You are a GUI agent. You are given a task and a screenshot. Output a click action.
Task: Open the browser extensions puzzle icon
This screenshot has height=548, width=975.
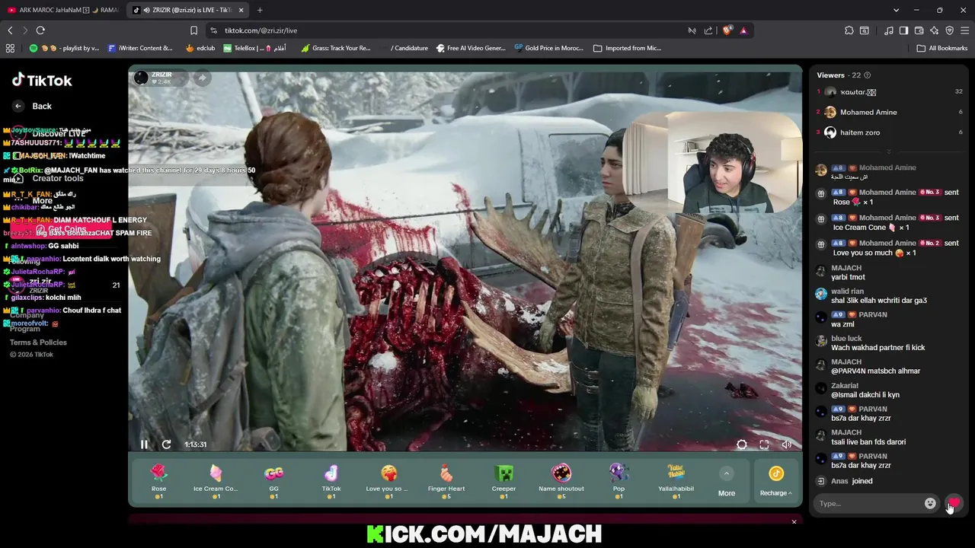849,30
